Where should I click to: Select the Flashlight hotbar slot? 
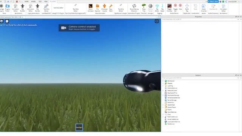click(x=79, y=127)
